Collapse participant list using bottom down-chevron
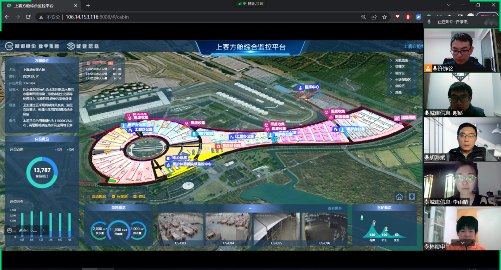The height and width of the screenshot is (270, 501). tap(462, 243)
